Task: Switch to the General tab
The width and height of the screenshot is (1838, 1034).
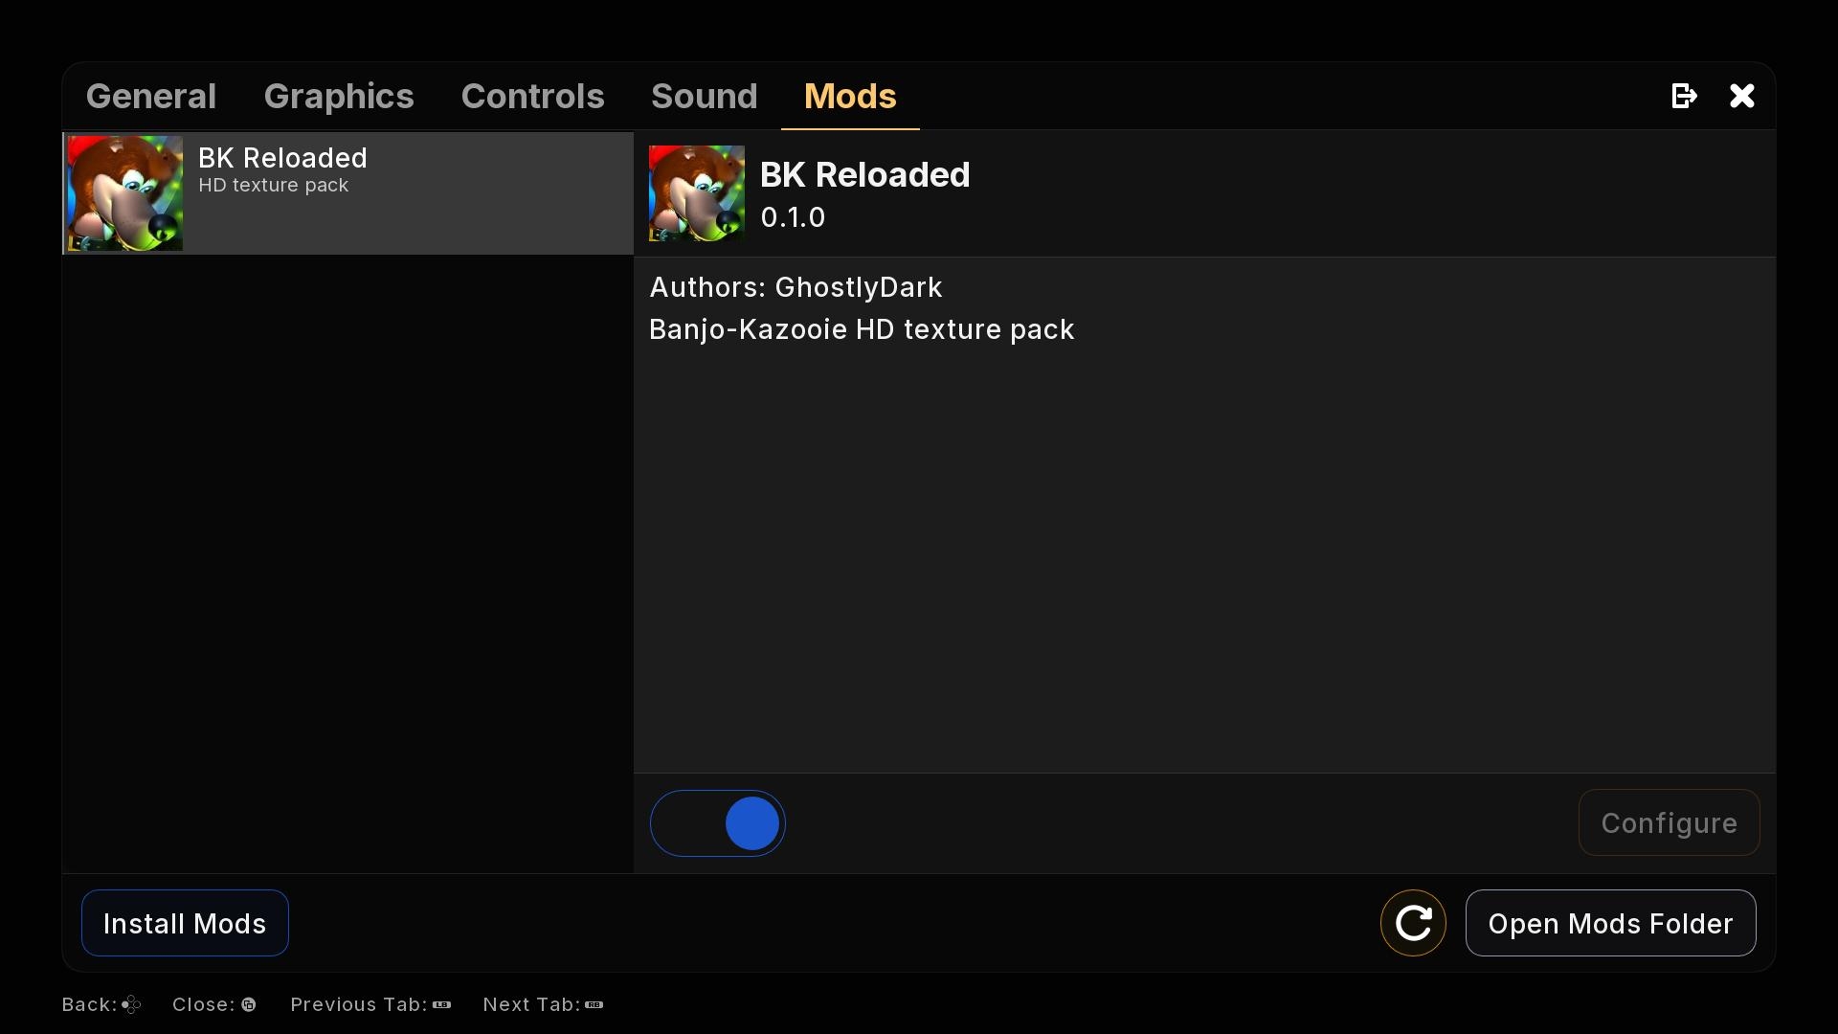Action: 151,97
